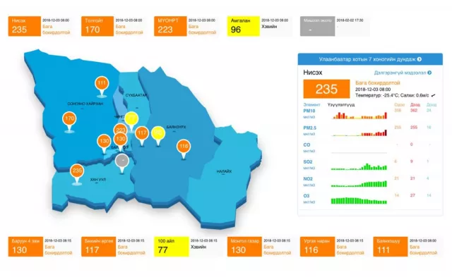Click the Сүхбаатар district label on map

click(x=136, y=95)
